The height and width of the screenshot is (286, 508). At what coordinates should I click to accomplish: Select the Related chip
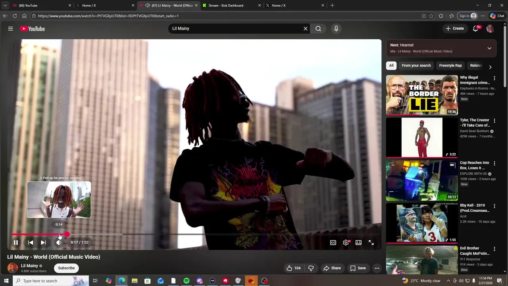pyautogui.click(x=475, y=66)
